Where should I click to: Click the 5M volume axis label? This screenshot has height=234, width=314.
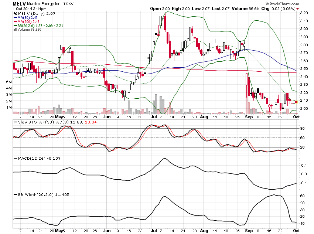click(x=9, y=82)
